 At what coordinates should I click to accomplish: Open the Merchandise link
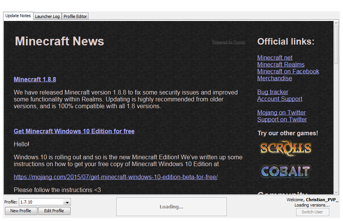pyautogui.click(x=274, y=78)
